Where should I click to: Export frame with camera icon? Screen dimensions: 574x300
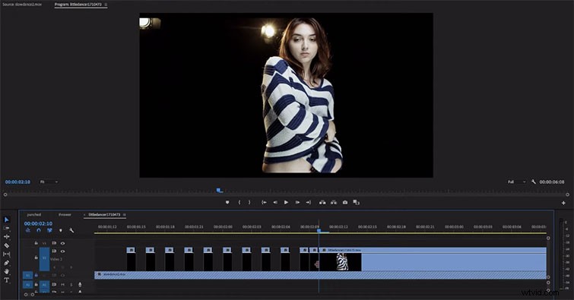click(345, 202)
